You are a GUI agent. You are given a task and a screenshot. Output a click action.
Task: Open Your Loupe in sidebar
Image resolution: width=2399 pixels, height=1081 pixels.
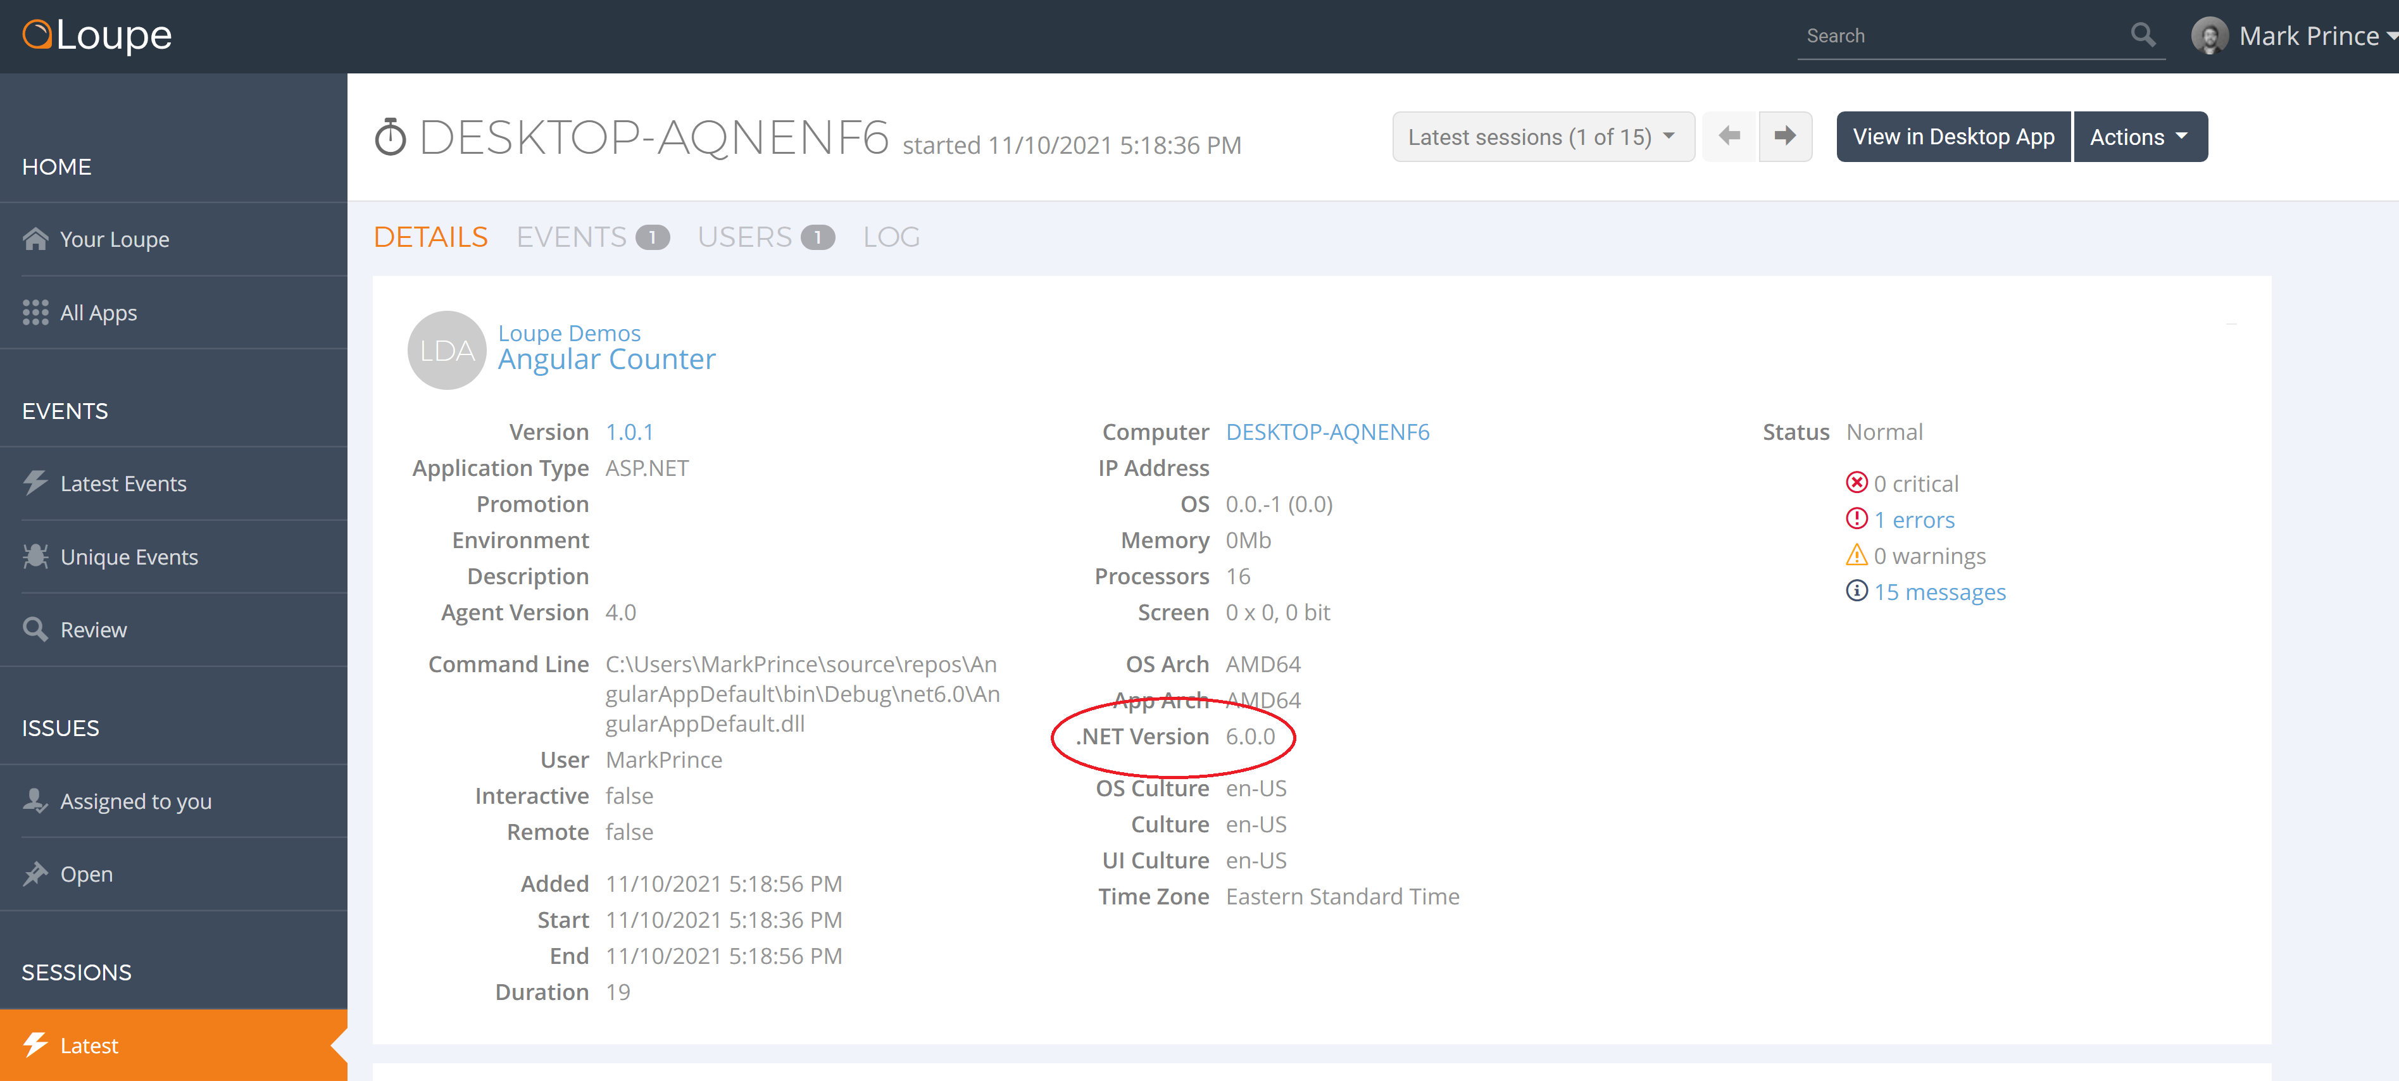click(x=173, y=239)
